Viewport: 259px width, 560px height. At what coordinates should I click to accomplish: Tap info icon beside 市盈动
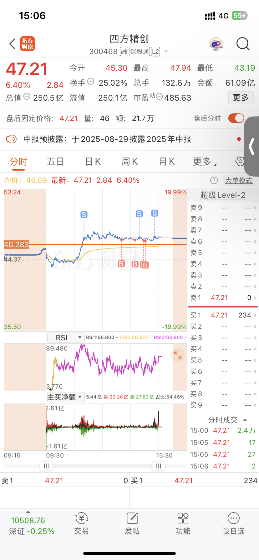click(159, 97)
